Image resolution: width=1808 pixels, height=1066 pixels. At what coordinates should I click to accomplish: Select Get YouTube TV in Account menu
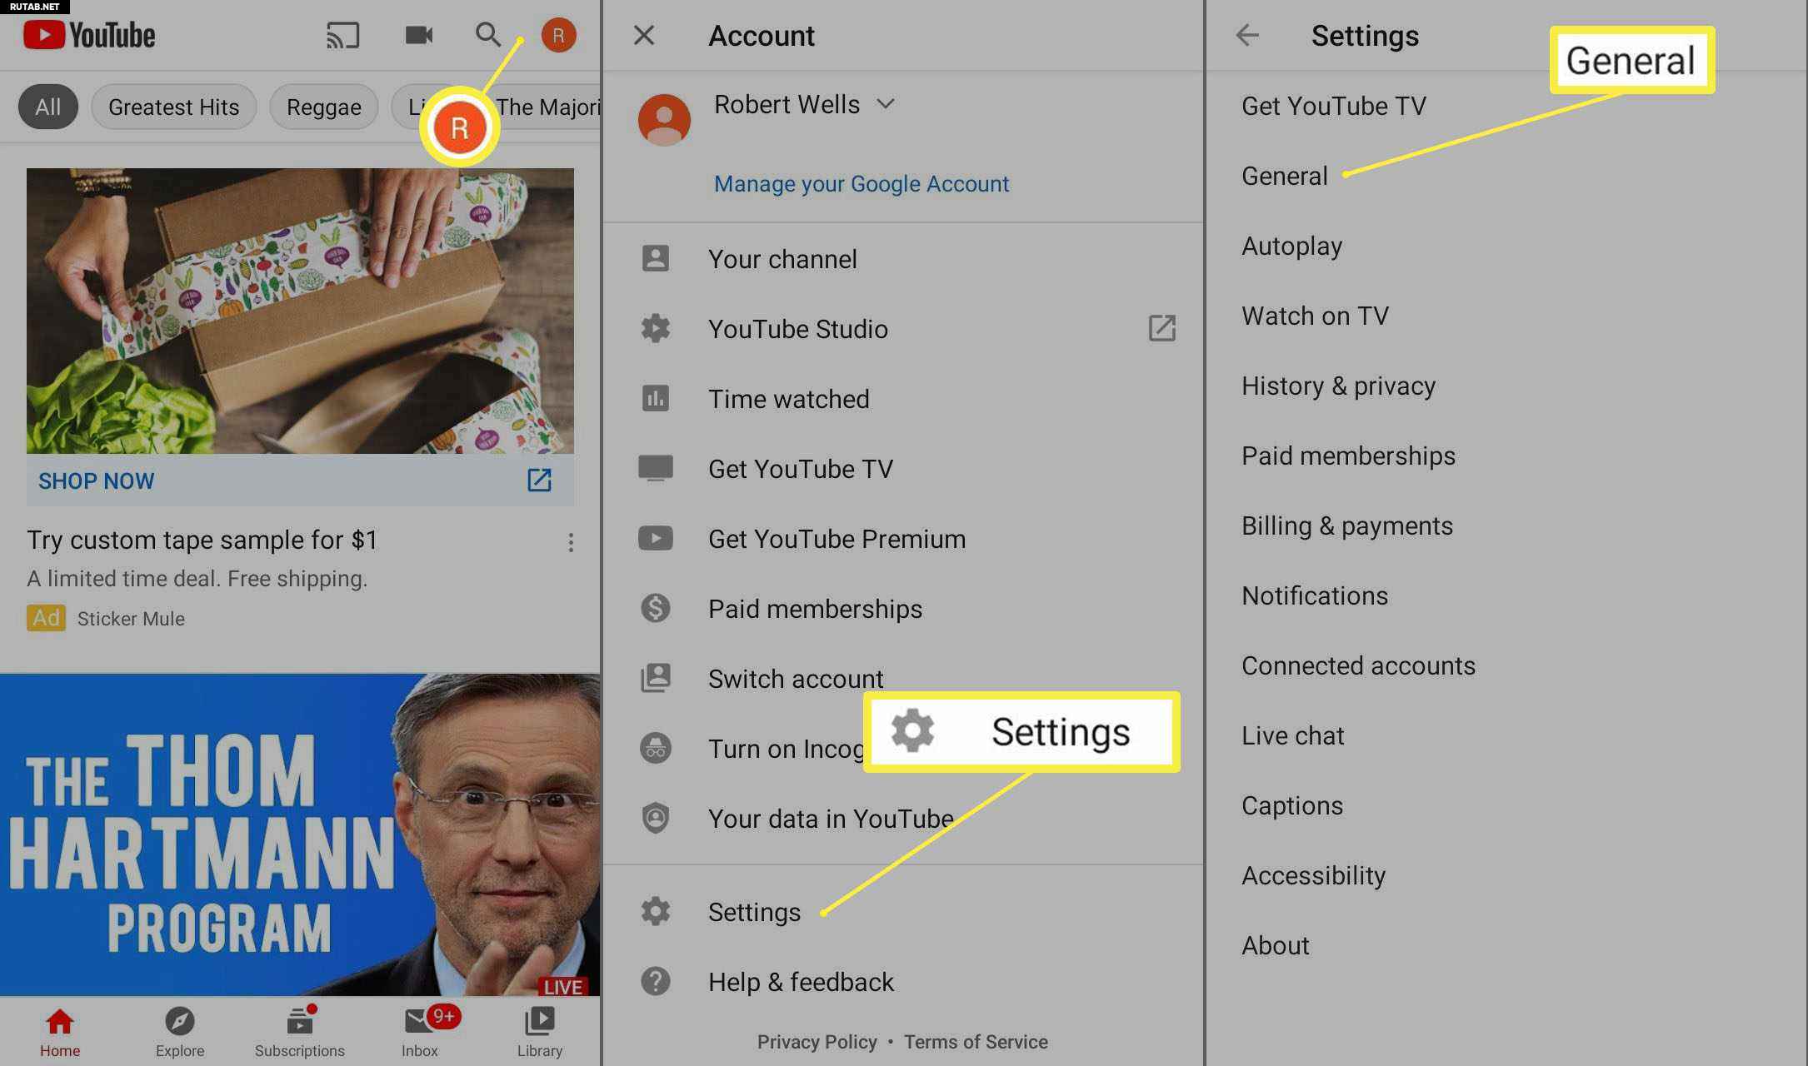tap(904, 468)
